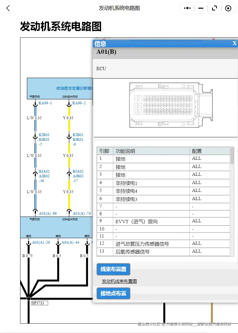This screenshot has width=238, height=333.
Task: Click pin number 7 cell
Action: tap(105, 207)
